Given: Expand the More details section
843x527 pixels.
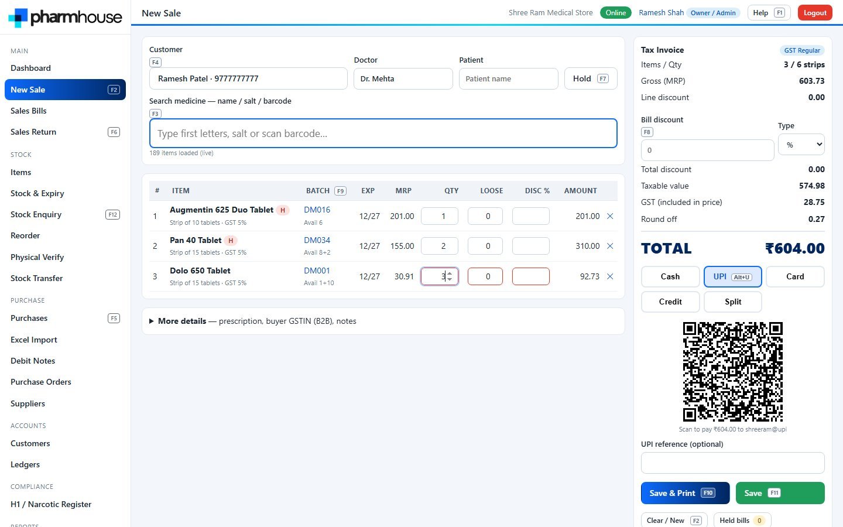Looking at the screenshot, I should coord(383,321).
